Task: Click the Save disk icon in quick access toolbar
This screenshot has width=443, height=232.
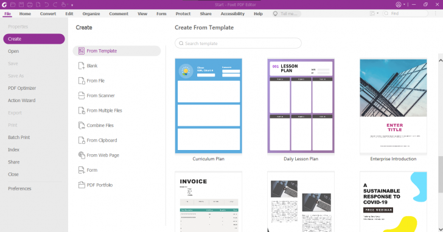Action: click(x=21, y=4)
